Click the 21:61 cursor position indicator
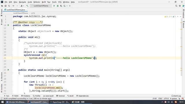185x104 pixels. (155, 99)
